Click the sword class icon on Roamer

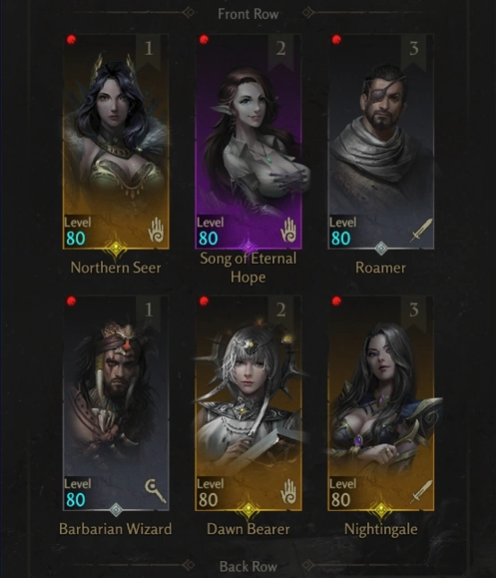tap(421, 230)
